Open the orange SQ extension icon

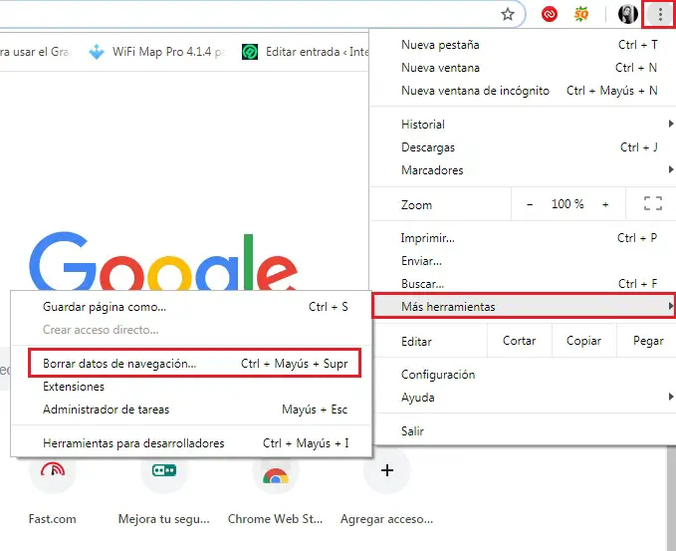click(581, 14)
